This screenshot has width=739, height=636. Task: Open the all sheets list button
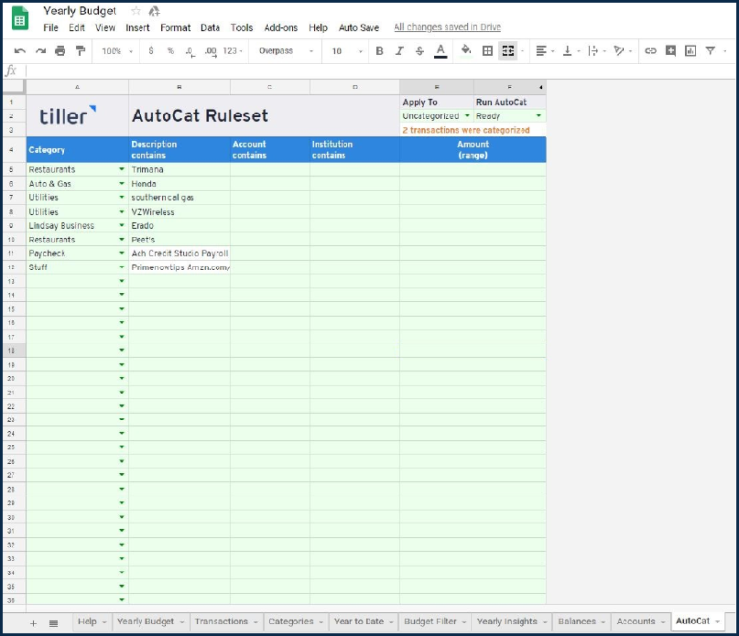tap(53, 623)
